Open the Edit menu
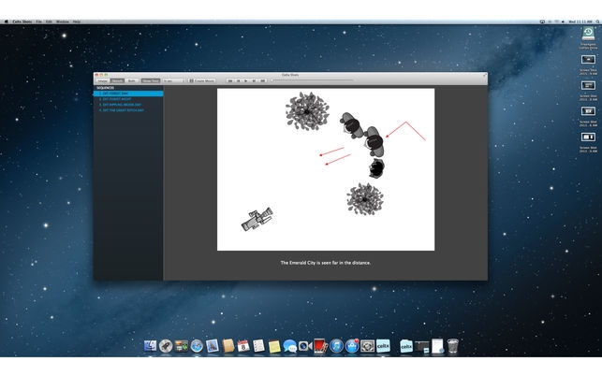The width and height of the screenshot is (602, 376). (49, 22)
